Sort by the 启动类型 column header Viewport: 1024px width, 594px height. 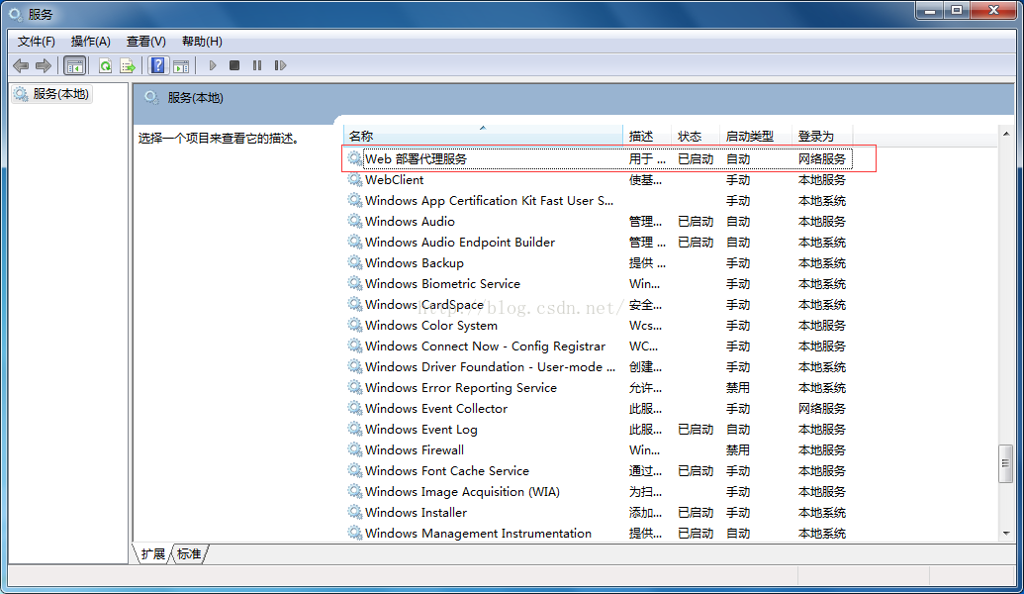(x=756, y=136)
